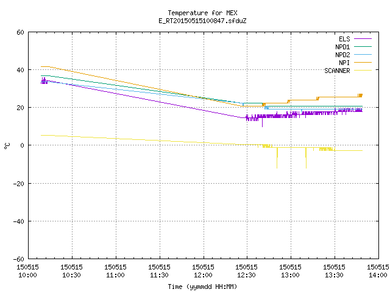
Task: Click the x-axis tick label 150515 10:30
Action: [72, 271]
